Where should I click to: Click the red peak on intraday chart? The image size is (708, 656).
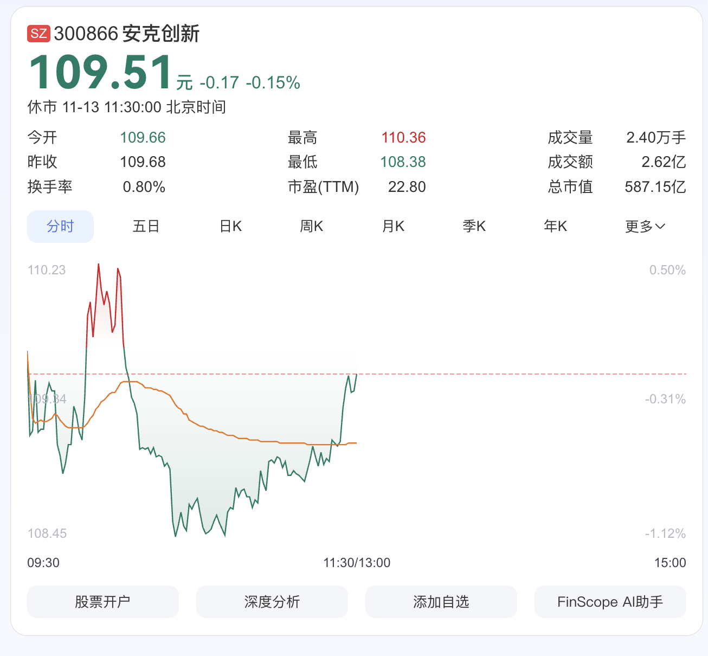[x=99, y=266]
